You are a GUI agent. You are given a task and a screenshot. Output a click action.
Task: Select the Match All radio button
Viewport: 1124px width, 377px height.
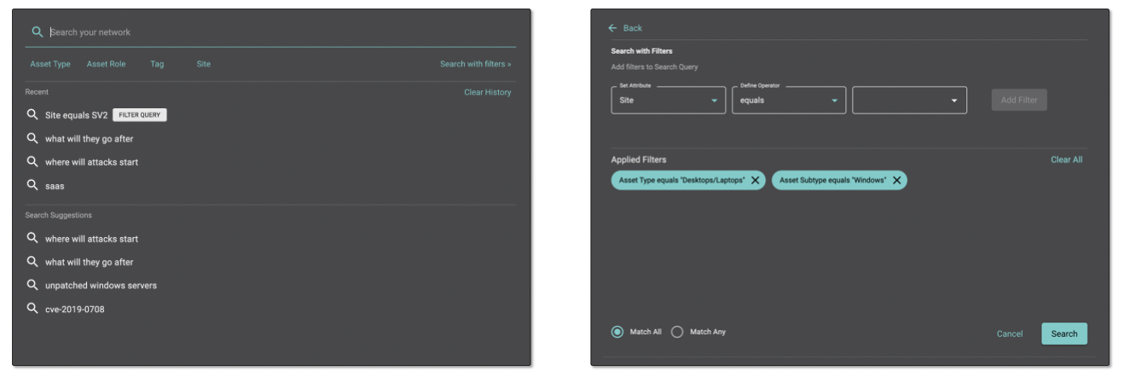tap(617, 331)
